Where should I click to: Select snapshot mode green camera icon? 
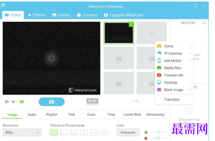coord(22,101)
